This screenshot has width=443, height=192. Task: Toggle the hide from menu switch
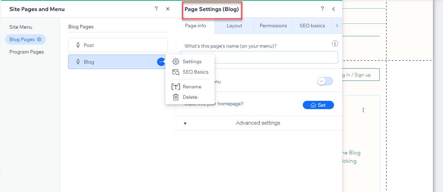pyautogui.click(x=325, y=81)
